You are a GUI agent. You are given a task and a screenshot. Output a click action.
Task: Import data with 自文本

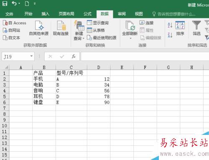(x=12, y=38)
